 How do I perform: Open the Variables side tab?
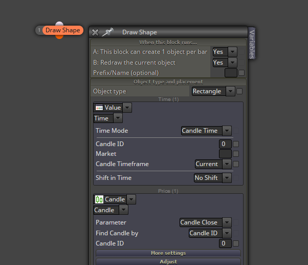coord(252,44)
